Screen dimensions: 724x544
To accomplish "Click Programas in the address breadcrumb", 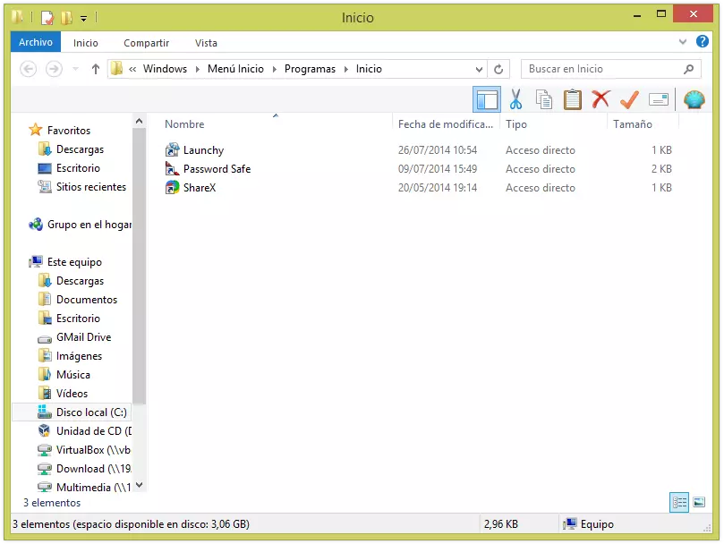I will click(310, 69).
